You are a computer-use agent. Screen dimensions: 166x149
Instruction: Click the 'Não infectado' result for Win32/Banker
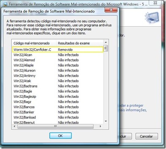click(x=68, y=112)
